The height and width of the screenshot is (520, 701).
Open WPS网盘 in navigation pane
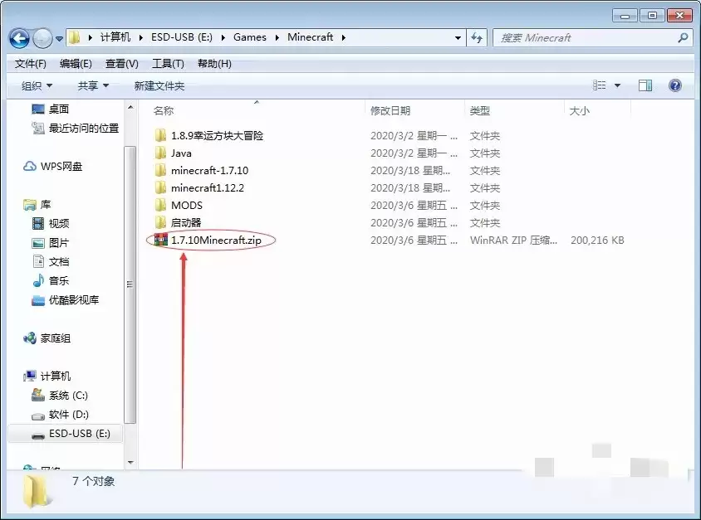tap(61, 167)
